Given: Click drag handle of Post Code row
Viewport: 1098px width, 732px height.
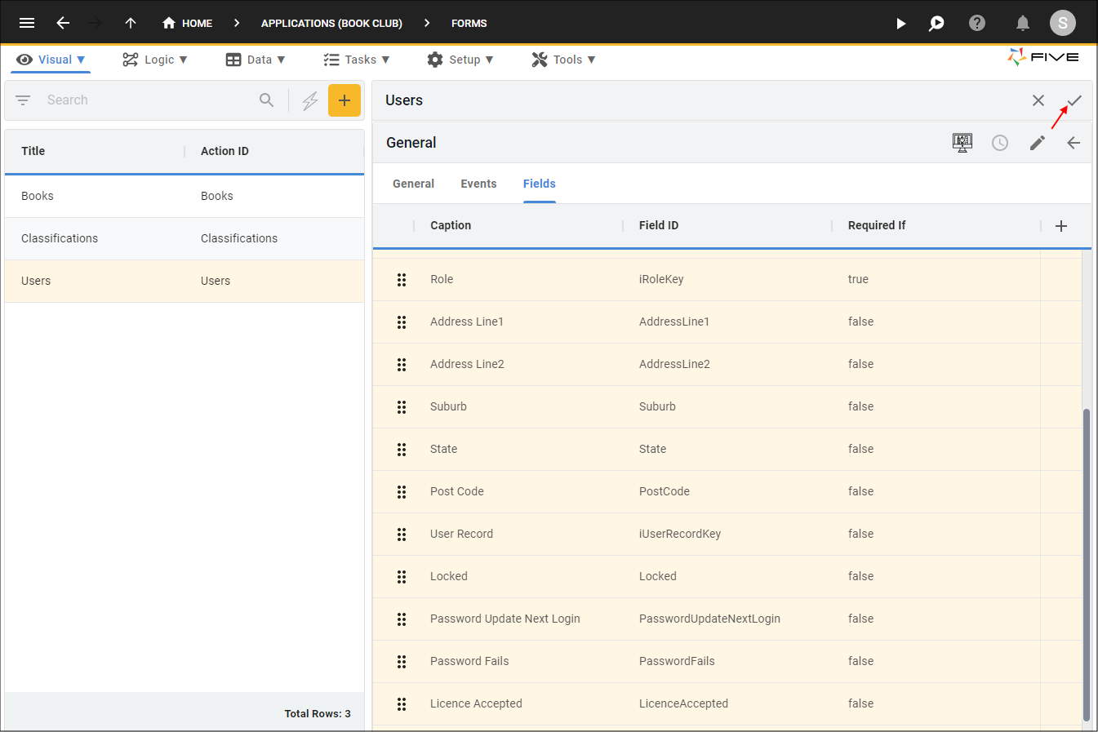Looking at the screenshot, I should click(x=402, y=492).
